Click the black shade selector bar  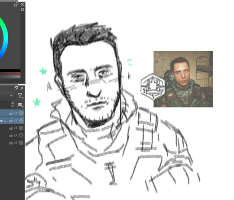click(x=10, y=71)
